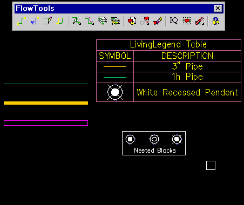The width and height of the screenshot is (244, 205).
Task: Select the thick yellow line in the drawing
Action: point(46,103)
